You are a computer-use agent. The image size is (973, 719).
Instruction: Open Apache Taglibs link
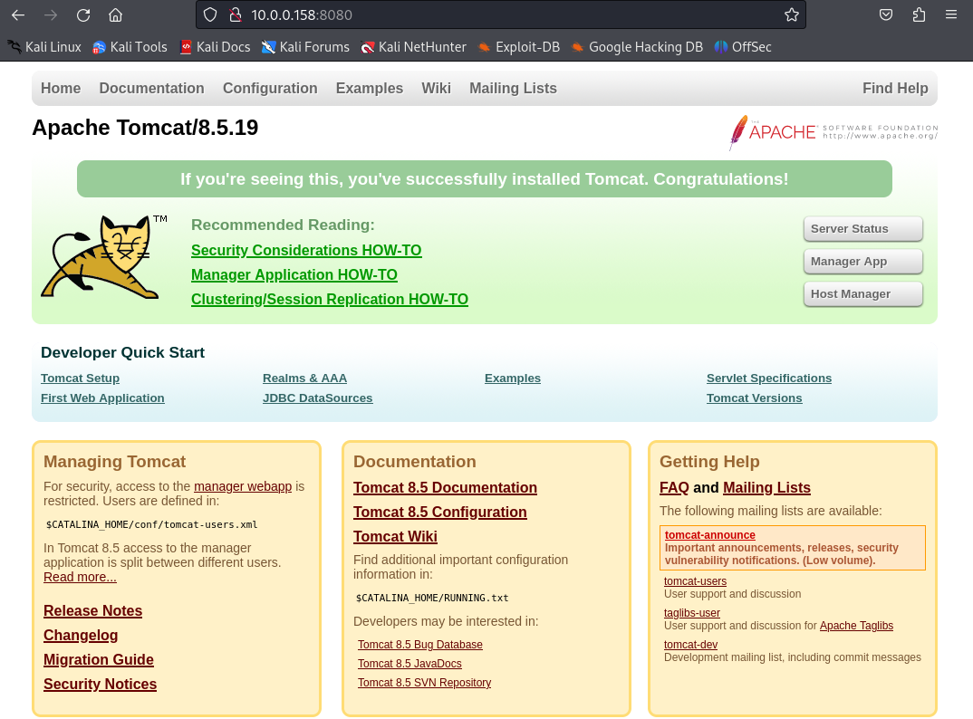click(856, 626)
